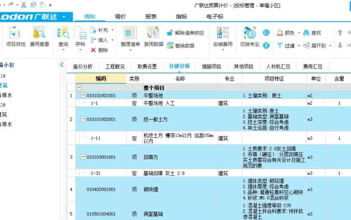This screenshot has width=351, height=220.
Task: Open the 措施项目 tab
Action: 211,66
